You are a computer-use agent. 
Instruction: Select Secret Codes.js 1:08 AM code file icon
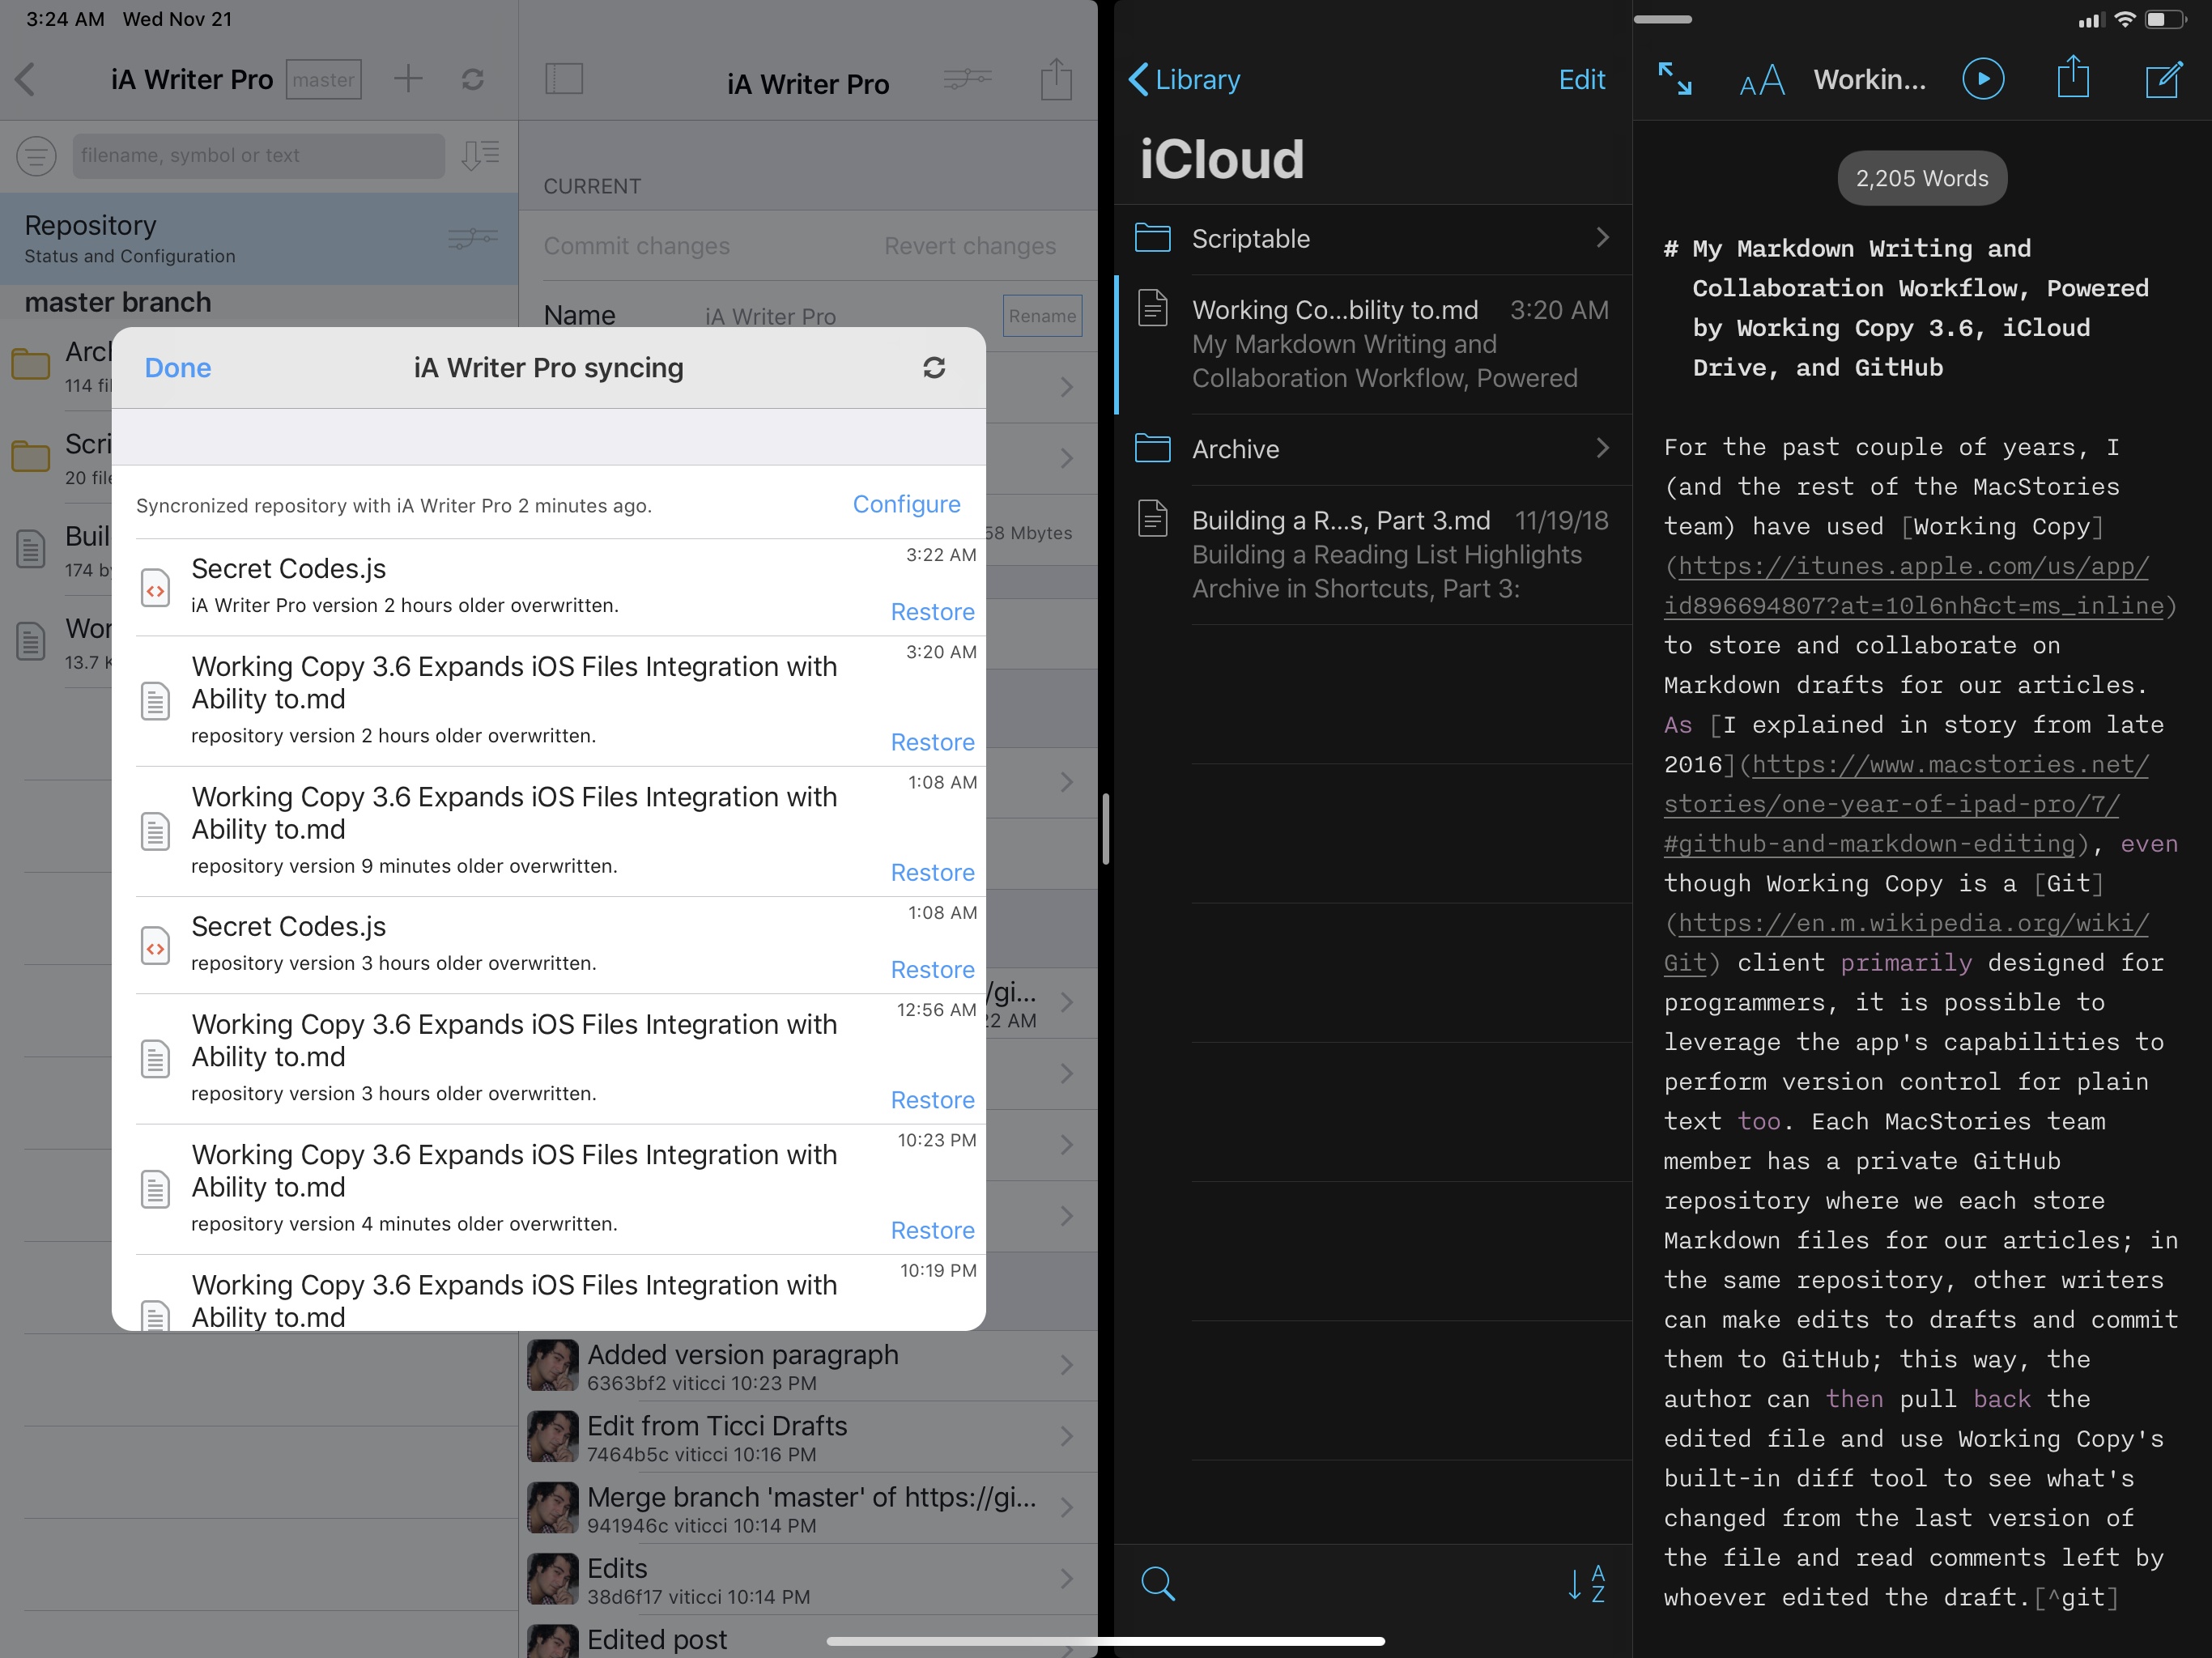tap(155, 945)
